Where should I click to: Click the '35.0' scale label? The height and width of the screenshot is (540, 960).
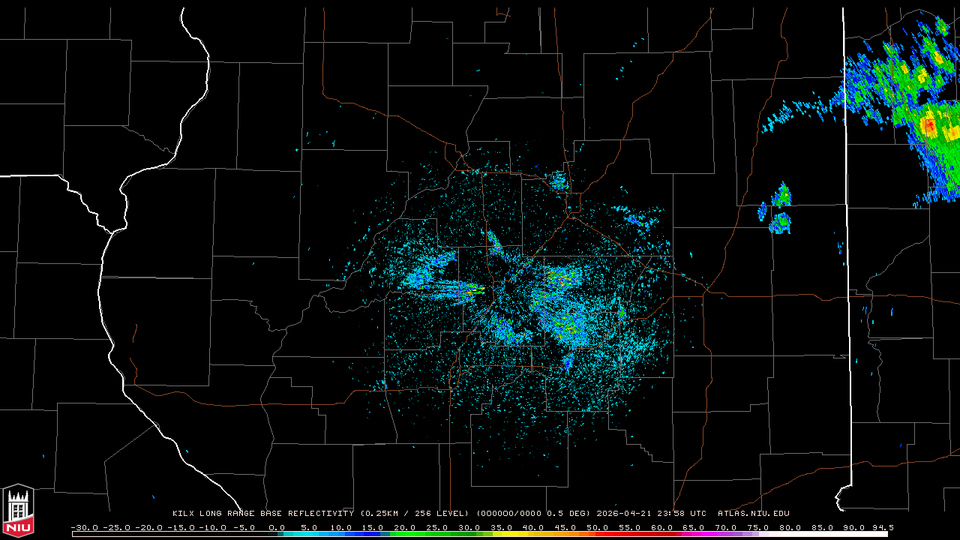[502, 527]
